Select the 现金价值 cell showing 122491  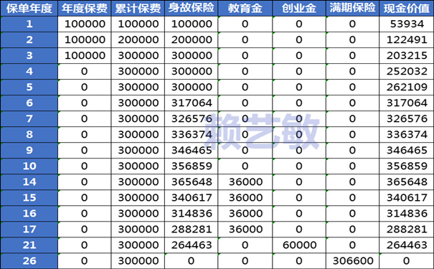pos(406,40)
